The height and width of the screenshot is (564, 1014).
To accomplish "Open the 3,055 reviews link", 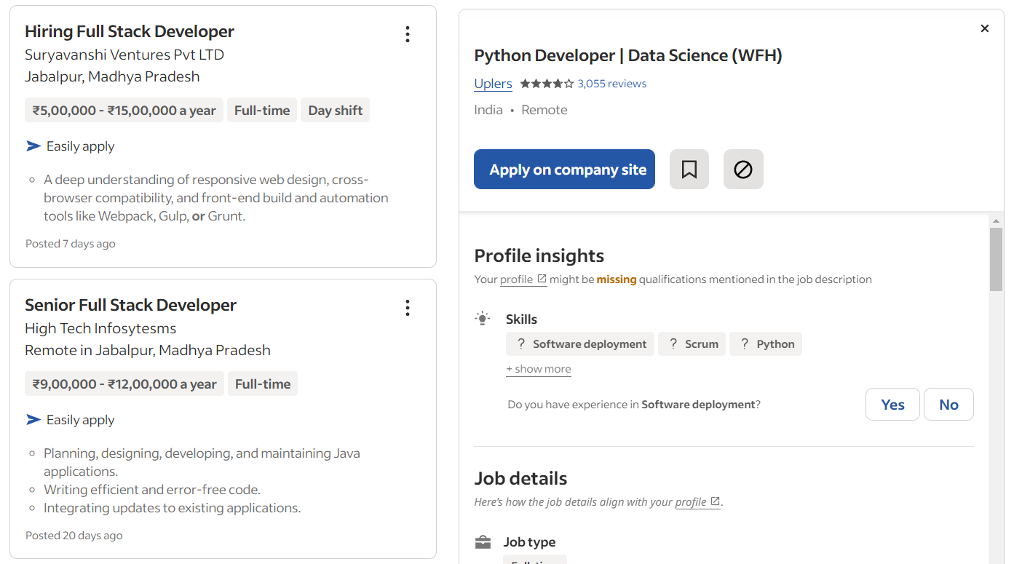I will pyautogui.click(x=611, y=84).
